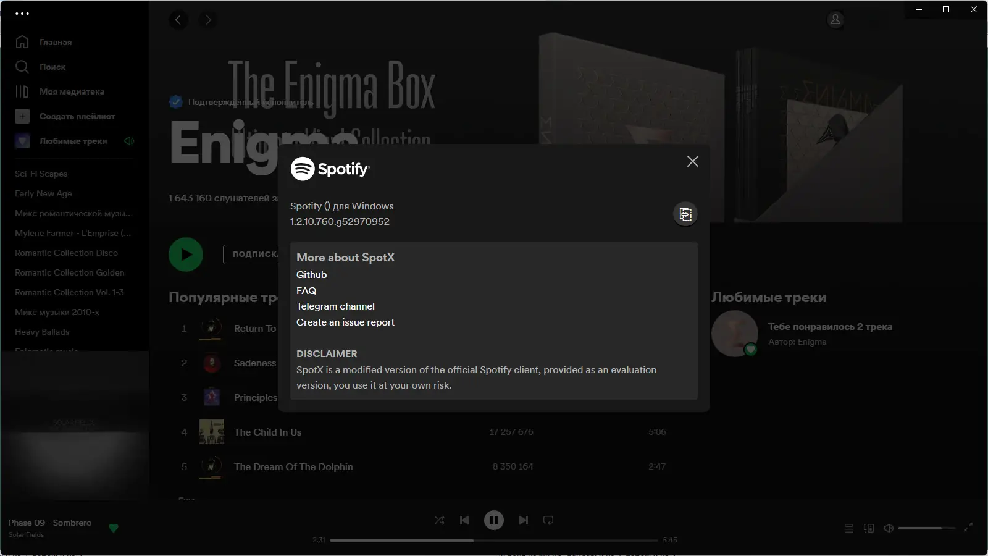This screenshot has width=988, height=556.
Task: Open the Mylene Farmer - L'Emprise playlist
Action: click(x=73, y=233)
